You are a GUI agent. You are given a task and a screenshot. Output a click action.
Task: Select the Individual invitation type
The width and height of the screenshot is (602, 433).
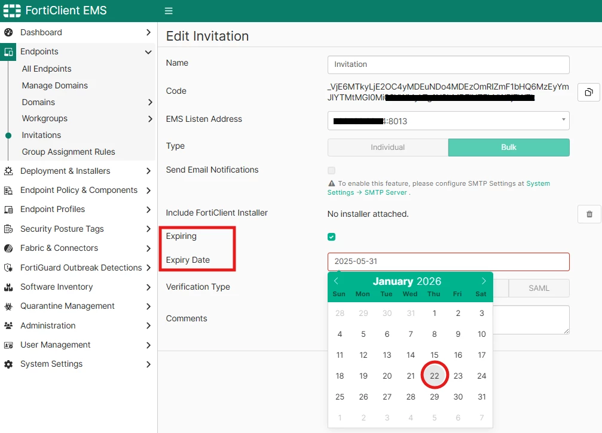click(388, 148)
